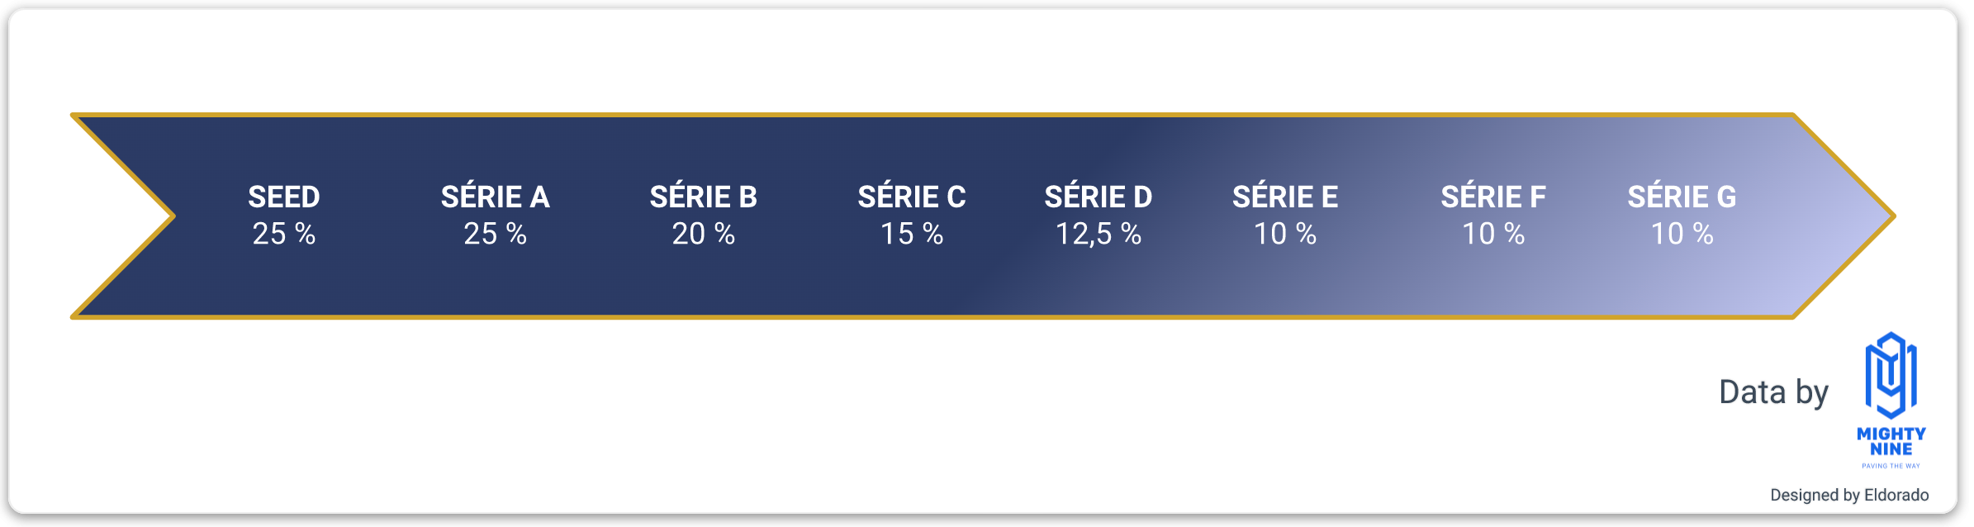Select the 15 % value under SÉRIE C
1974x527 pixels.
(912, 234)
